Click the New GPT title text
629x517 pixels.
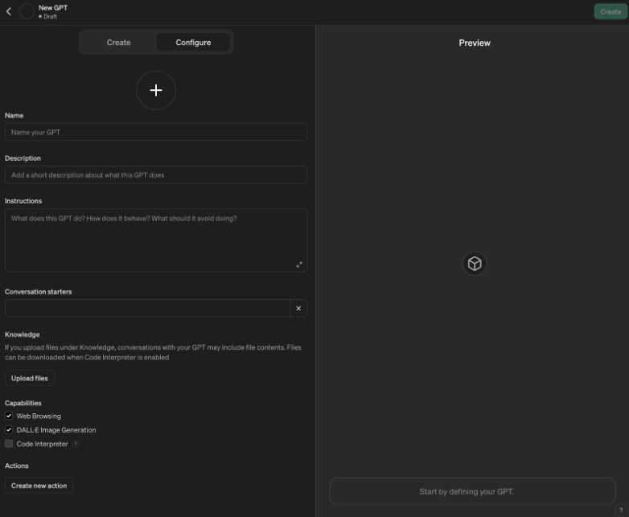tap(53, 7)
